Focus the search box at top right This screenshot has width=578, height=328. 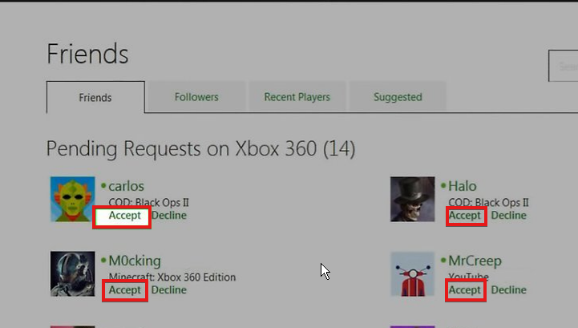pyautogui.click(x=564, y=66)
